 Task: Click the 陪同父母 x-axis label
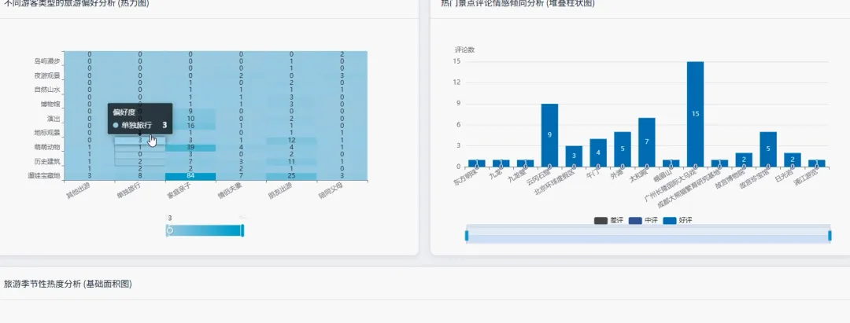tap(330, 190)
